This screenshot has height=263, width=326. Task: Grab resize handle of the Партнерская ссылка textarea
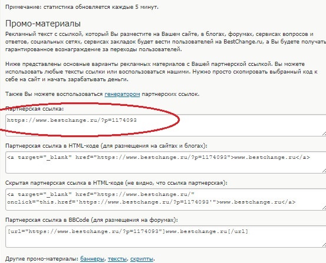(x=324, y=134)
